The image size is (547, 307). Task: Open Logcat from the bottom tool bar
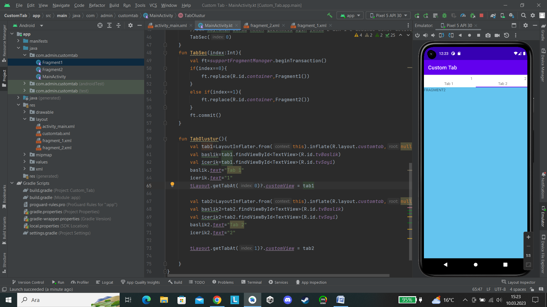coord(105,282)
